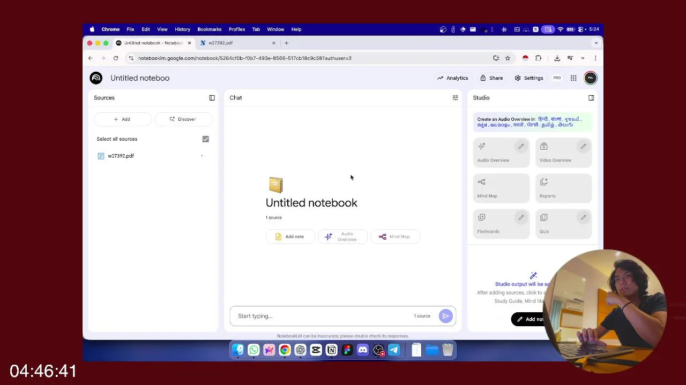Click the document icon beside w27392.pdf

(101, 156)
